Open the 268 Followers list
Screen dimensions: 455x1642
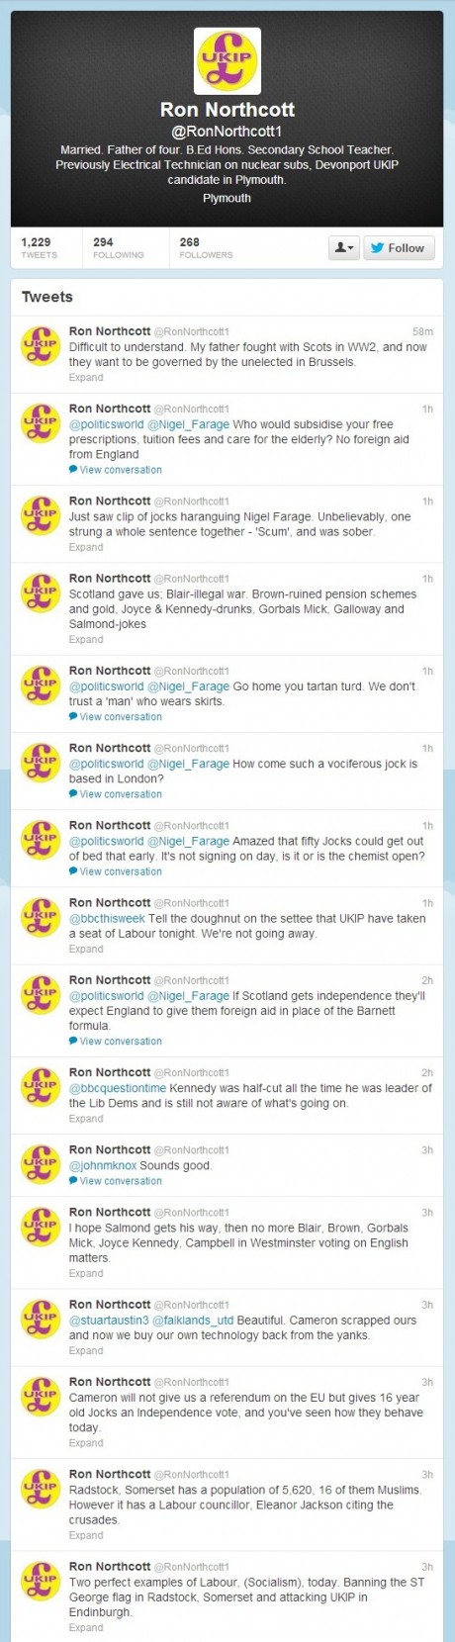[206, 247]
